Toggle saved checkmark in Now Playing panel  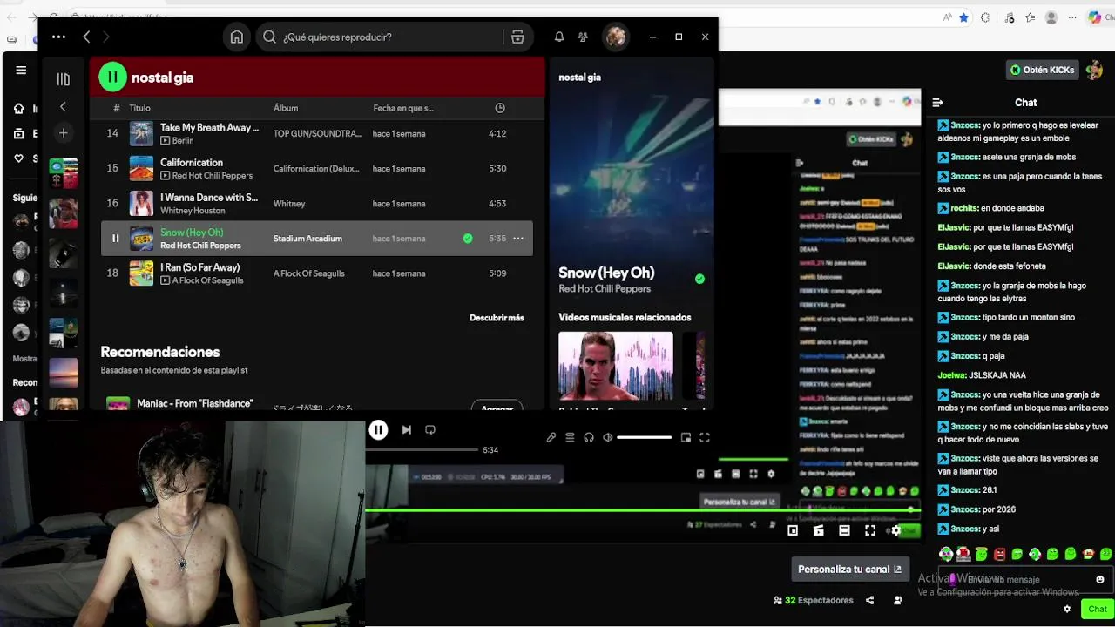pos(699,279)
